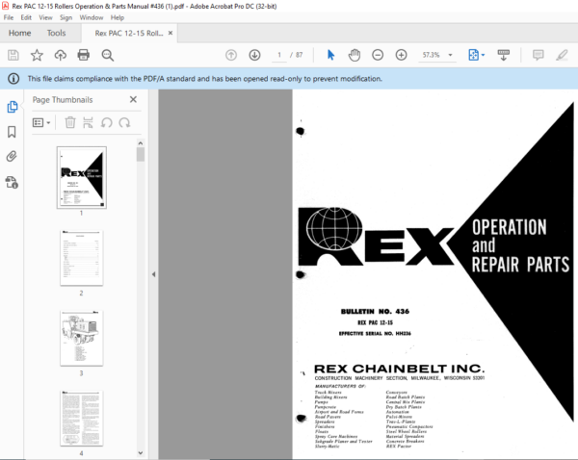
Task: Select page 1 thumbnail
Action: click(x=82, y=177)
